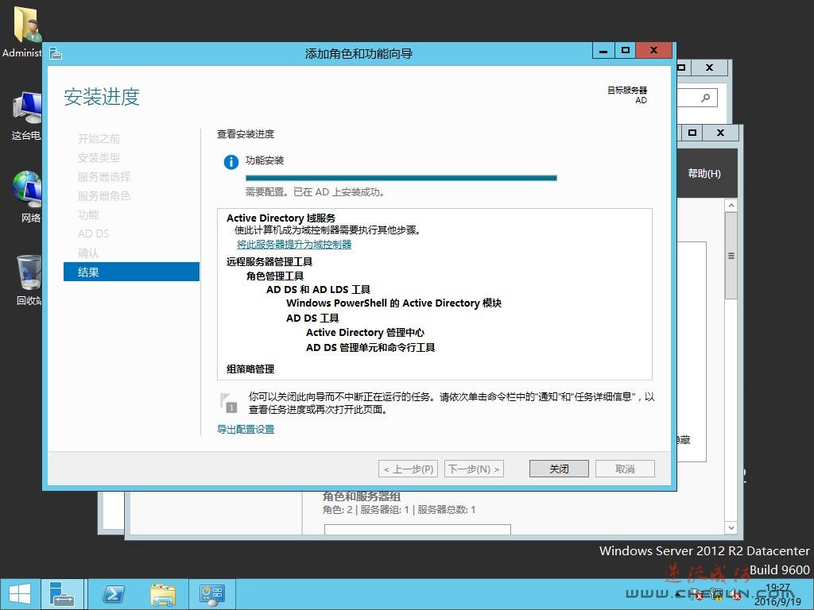Screen dimensions: 814x610
Task: Launch PowerShell from the taskbar
Action: pos(113,594)
